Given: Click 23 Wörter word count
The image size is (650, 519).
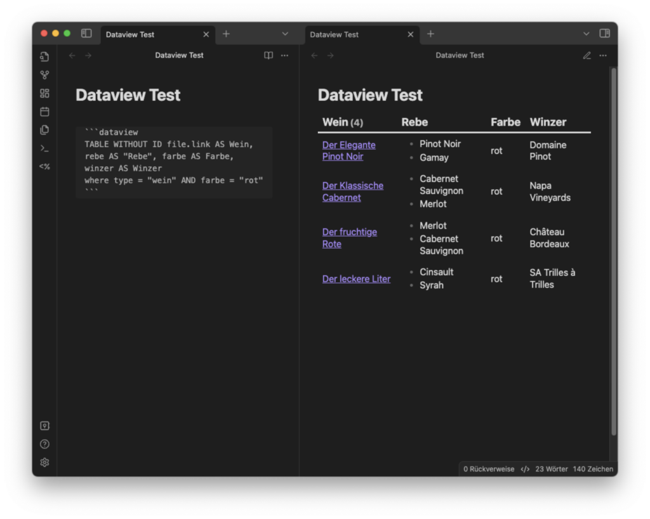Looking at the screenshot, I should 552,469.
